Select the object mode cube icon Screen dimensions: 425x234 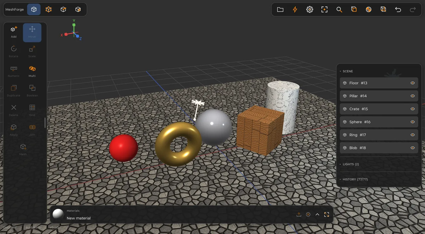coord(34,10)
